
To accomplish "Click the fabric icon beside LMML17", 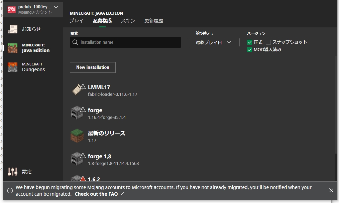I will [77, 89].
